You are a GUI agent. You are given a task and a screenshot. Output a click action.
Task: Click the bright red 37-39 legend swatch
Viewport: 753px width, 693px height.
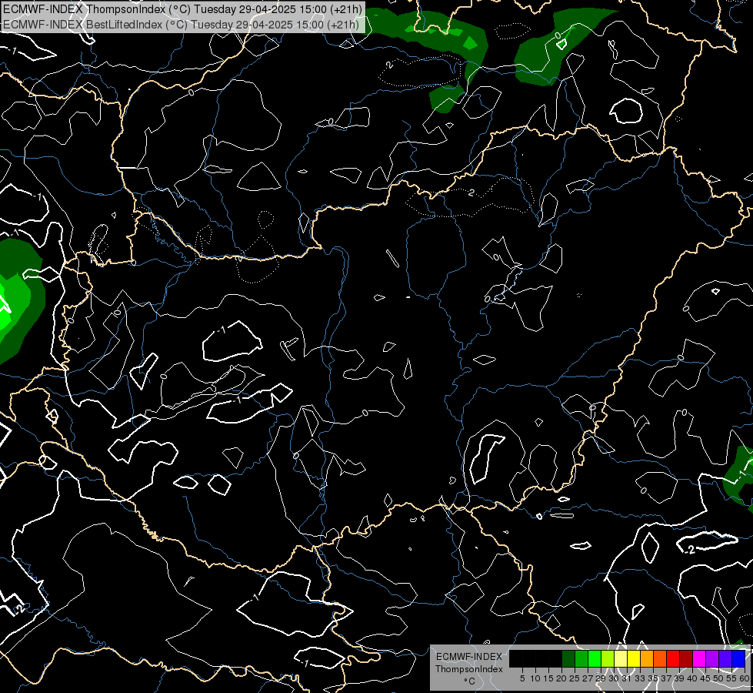point(673,658)
